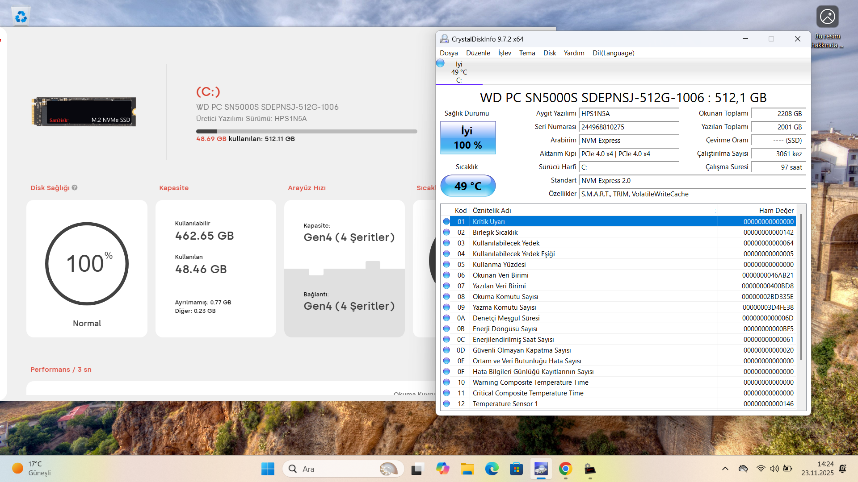Viewport: 858px width, 482px height.
Task: Click the CrystalDiskInfo title bar app icon
Action: [444, 39]
